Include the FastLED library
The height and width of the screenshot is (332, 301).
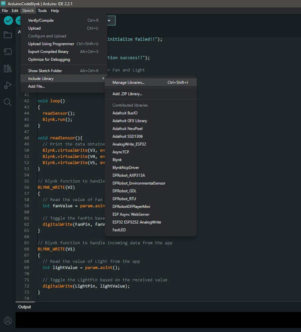[x=119, y=230]
